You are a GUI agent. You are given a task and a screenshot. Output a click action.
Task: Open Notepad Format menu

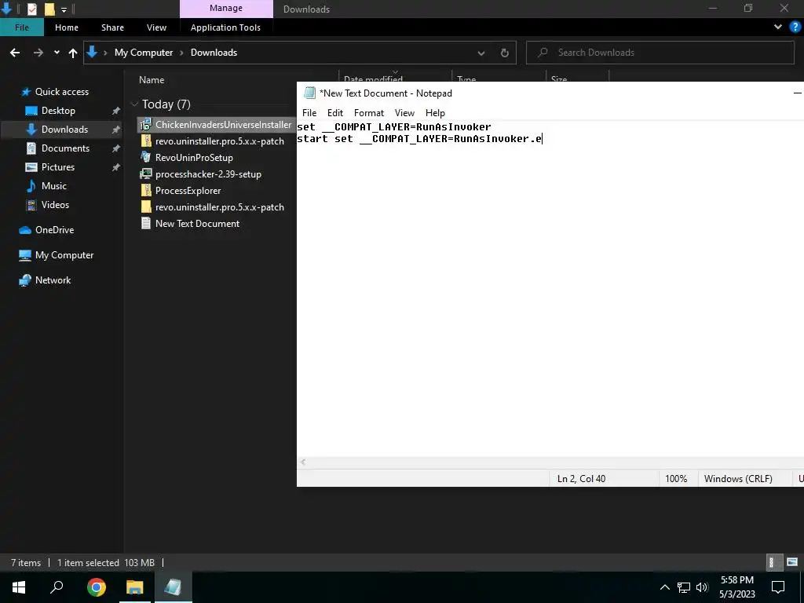click(369, 113)
